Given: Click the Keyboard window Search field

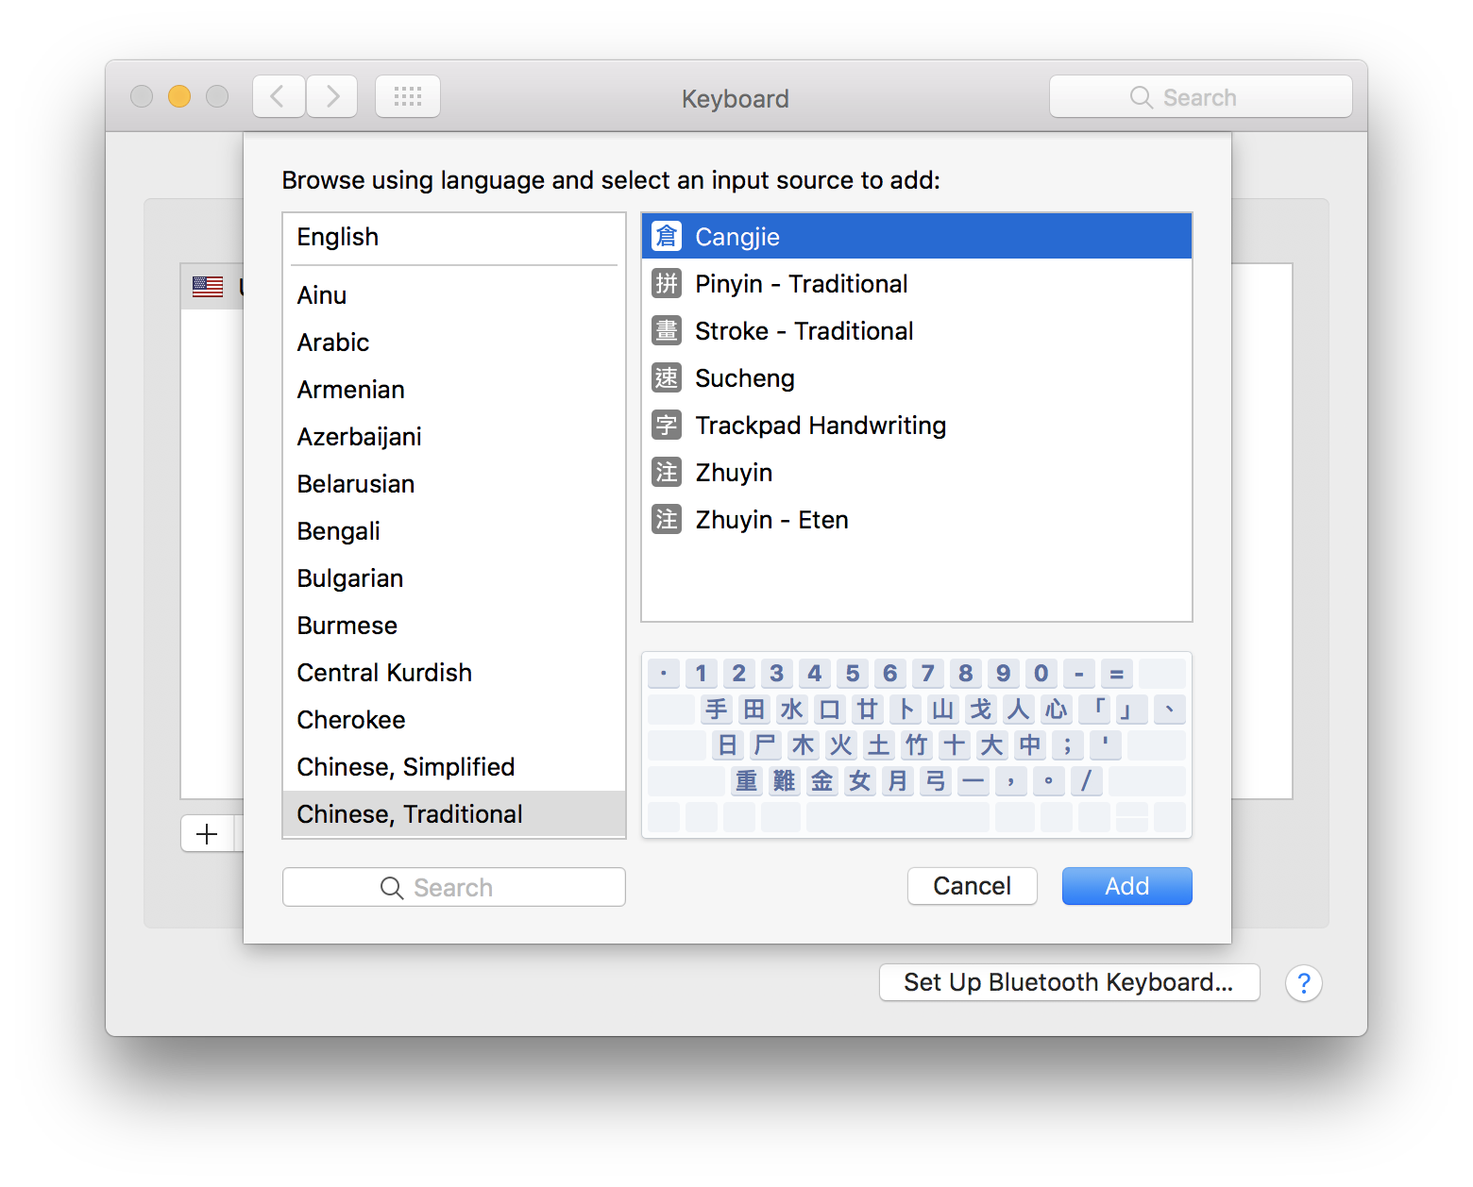Looking at the screenshot, I should tap(1200, 97).
